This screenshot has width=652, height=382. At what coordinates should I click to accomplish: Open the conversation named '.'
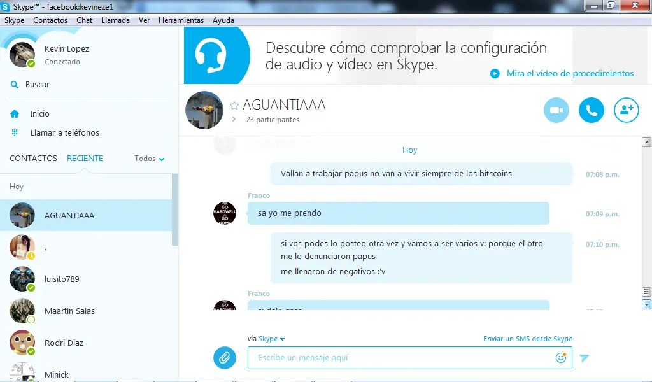point(86,247)
